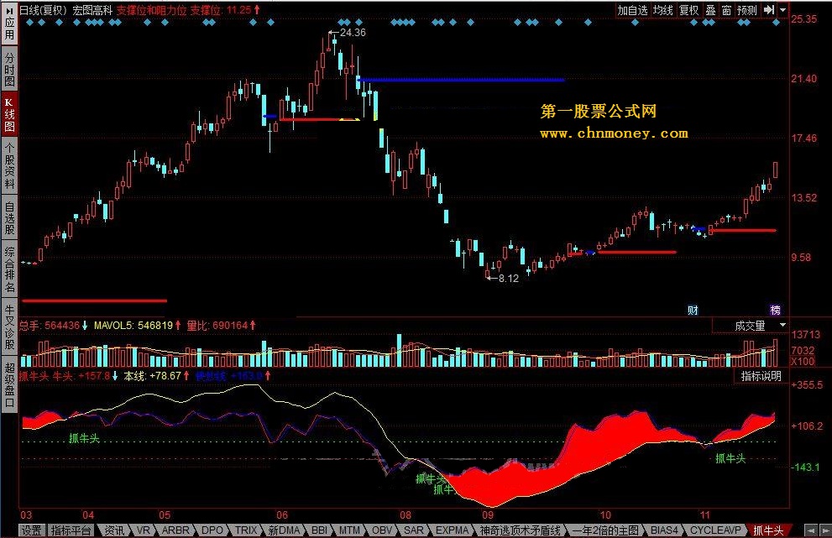Open 超级盘口 order book tab

pos(9,384)
